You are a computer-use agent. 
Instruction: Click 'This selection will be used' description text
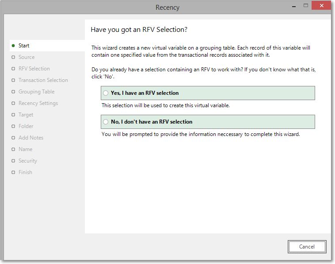(x=166, y=105)
